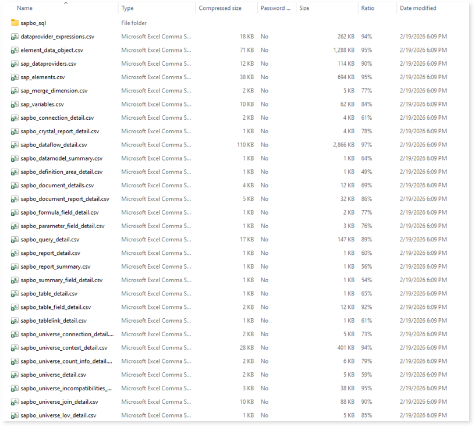Click the element_data_object.csv file icon
Screen dimensions: 475x427
click(x=15, y=50)
